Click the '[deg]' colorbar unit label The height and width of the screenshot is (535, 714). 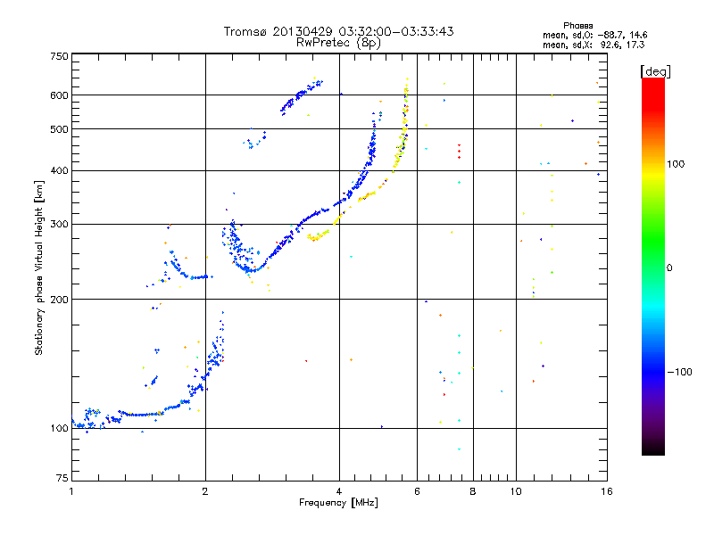655,71
